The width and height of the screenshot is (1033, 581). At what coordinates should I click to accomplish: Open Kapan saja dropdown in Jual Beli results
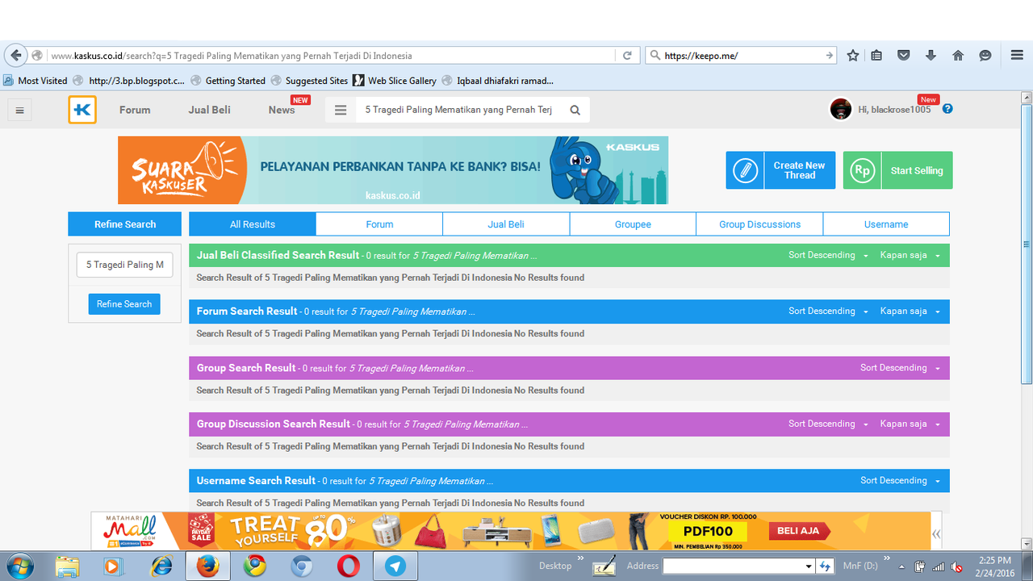pos(910,255)
